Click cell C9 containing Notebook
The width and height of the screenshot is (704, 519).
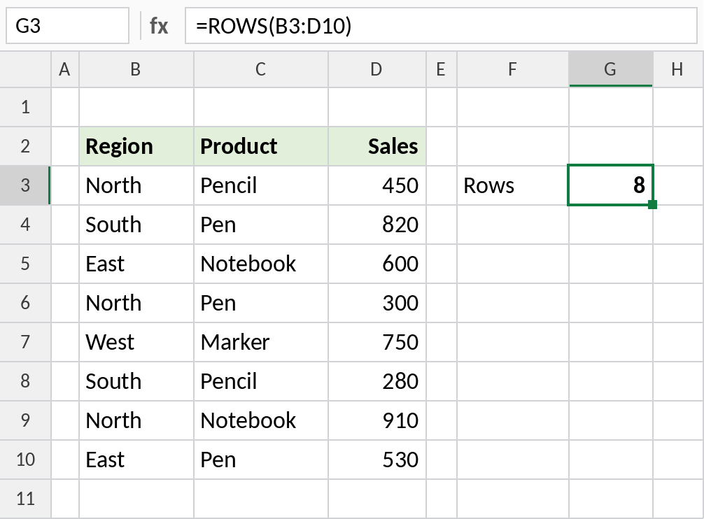tap(261, 420)
